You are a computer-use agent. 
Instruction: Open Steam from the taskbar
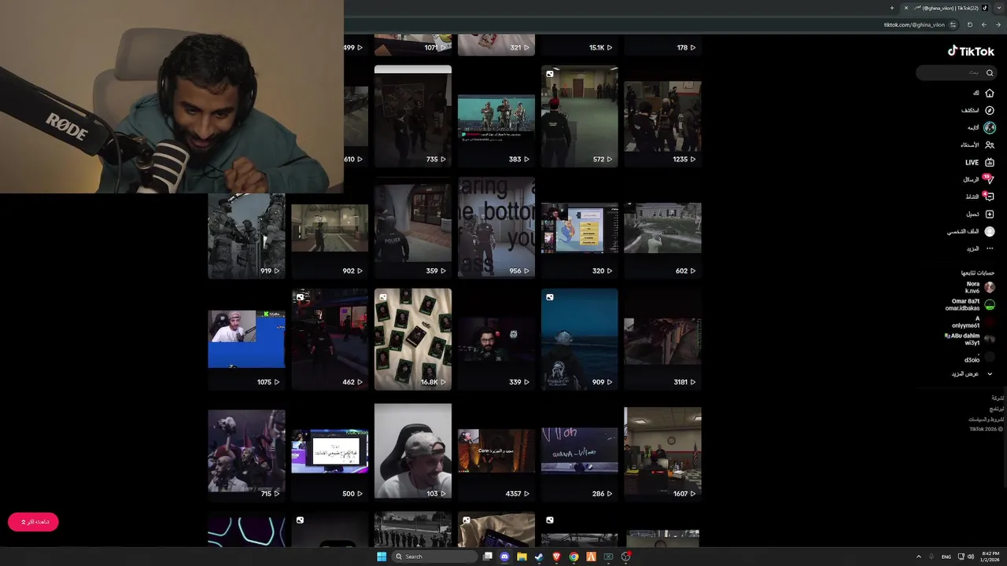(x=539, y=557)
